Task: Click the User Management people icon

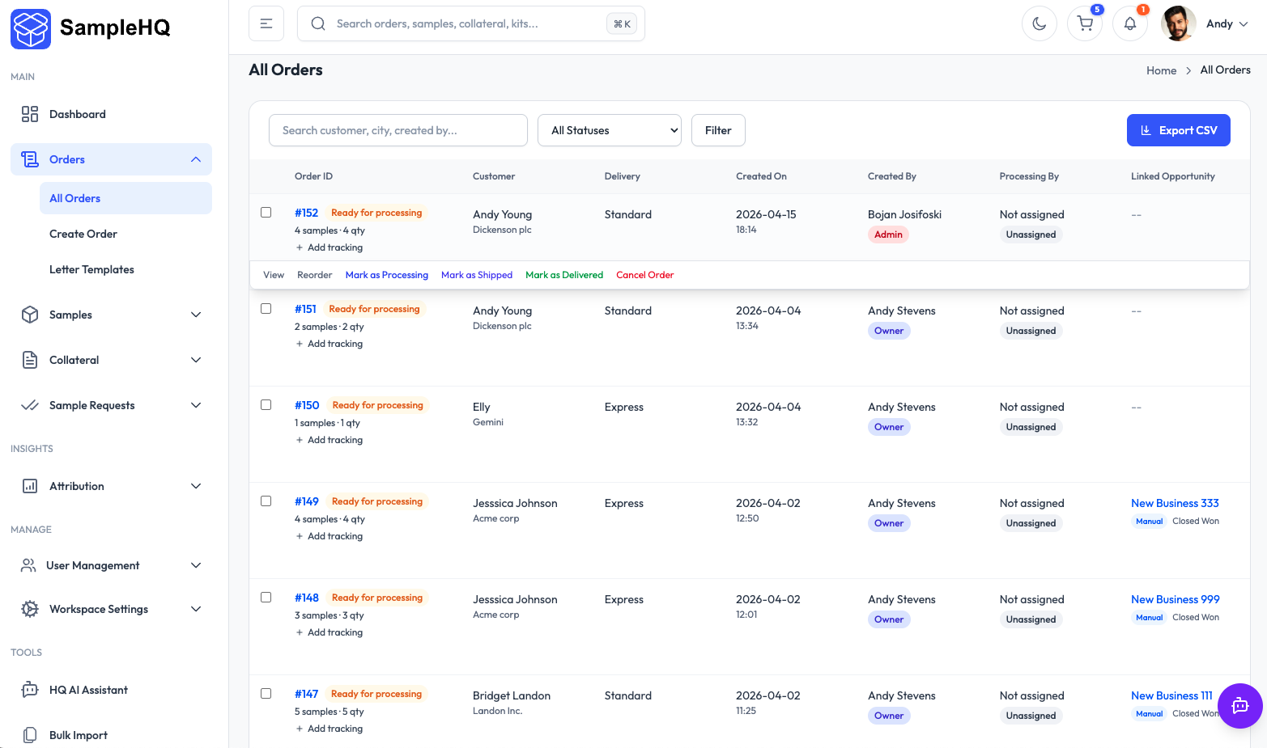Action: pyautogui.click(x=28, y=565)
